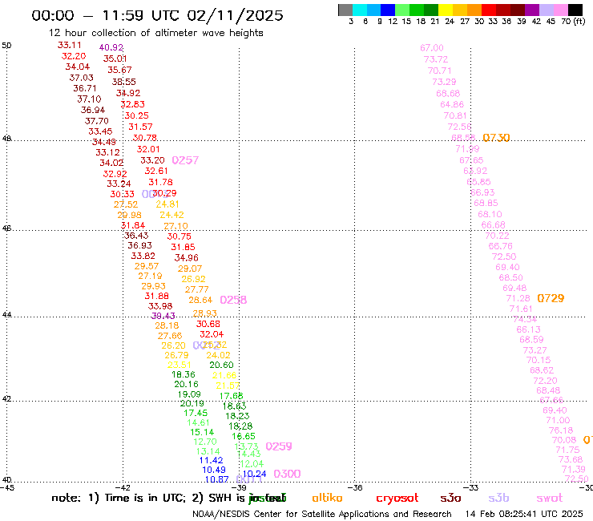Click the satellite legend label 's3b'
Viewport: 593px width, 521px height.
point(498,498)
